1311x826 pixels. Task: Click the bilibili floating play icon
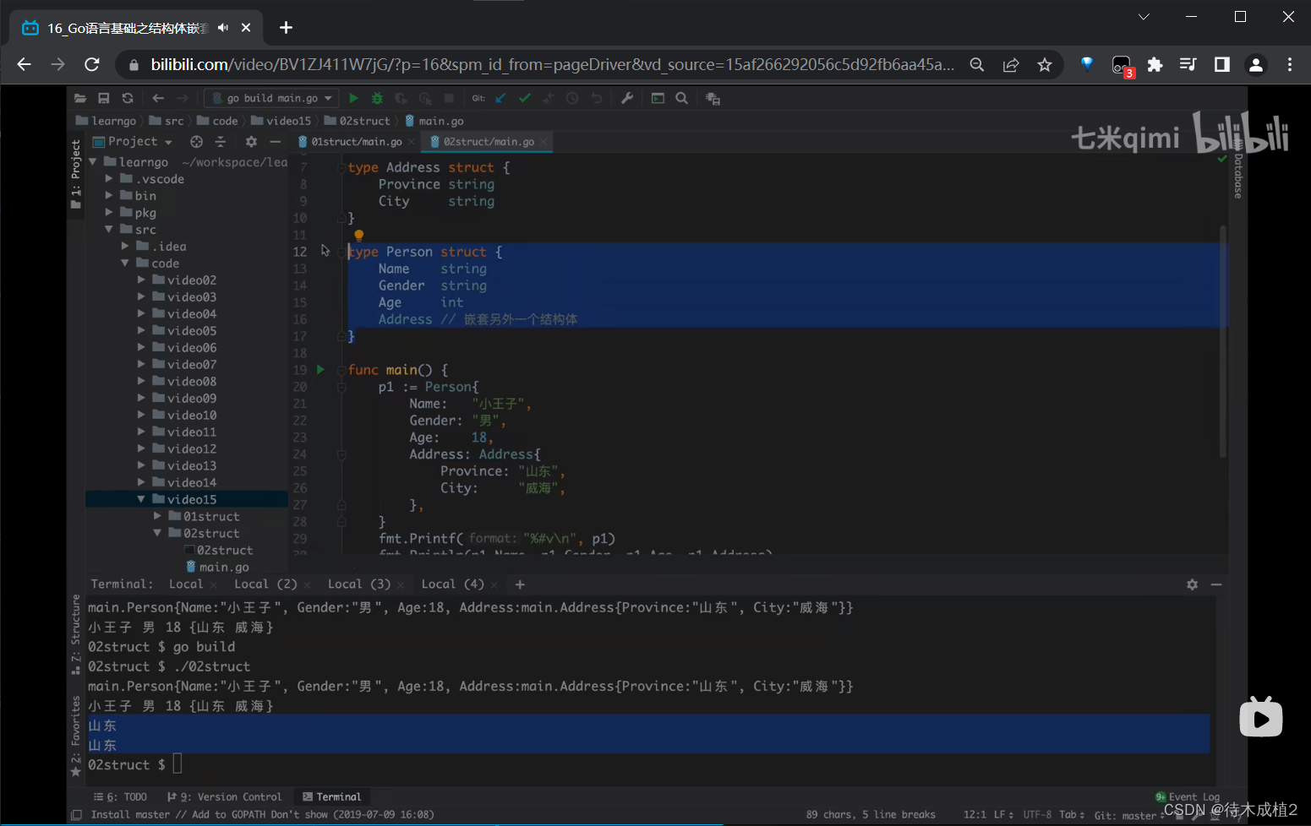pyautogui.click(x=1260, y=718)
